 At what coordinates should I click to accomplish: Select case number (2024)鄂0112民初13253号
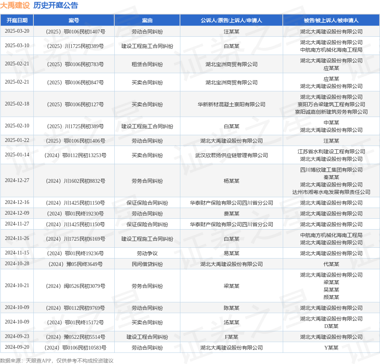coord(75,155)
